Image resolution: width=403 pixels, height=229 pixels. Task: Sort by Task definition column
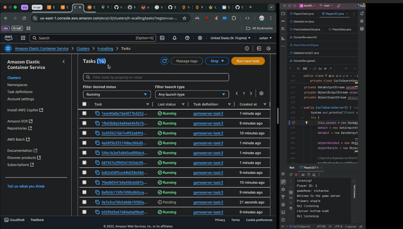[x=229, y=104]
